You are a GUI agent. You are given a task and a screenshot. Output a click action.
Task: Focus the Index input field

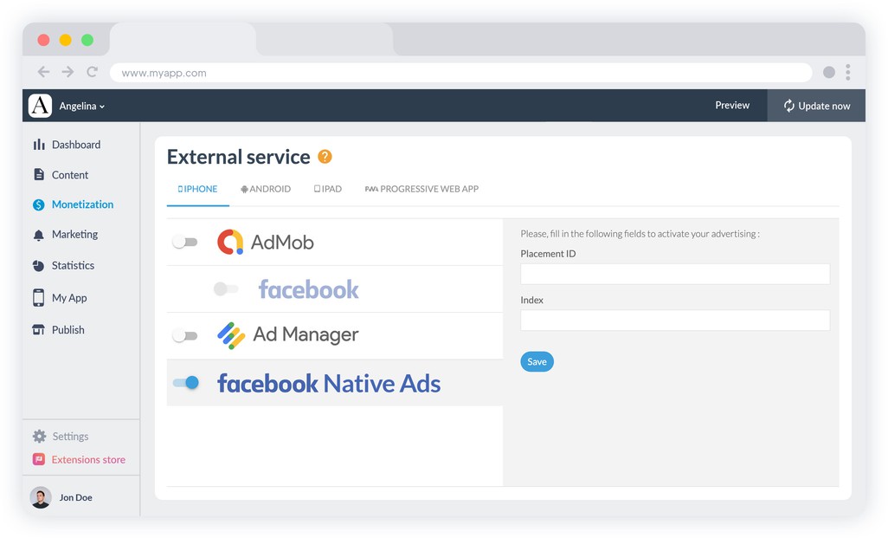(x=675, y=321)
